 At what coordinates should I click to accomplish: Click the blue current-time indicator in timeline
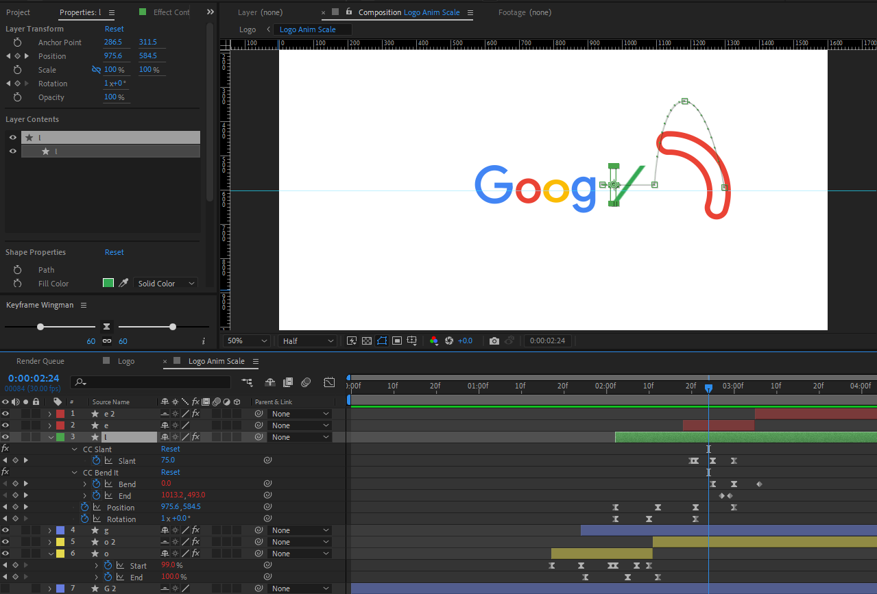tap(708, 388)
